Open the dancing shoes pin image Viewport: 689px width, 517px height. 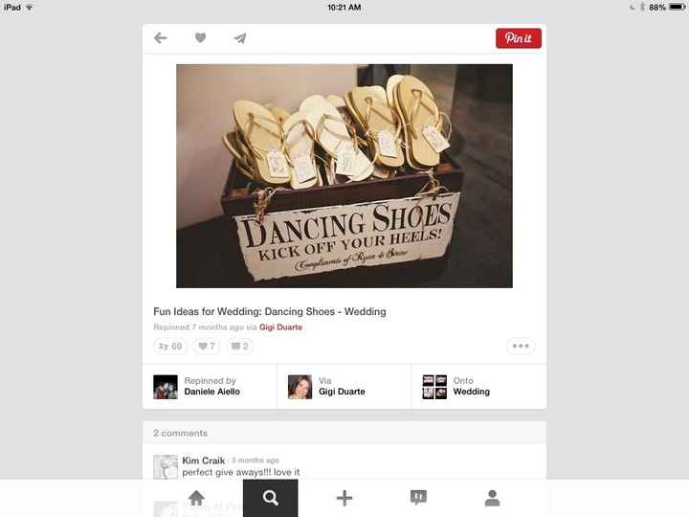pyautogui.click(x=344, y=175)
